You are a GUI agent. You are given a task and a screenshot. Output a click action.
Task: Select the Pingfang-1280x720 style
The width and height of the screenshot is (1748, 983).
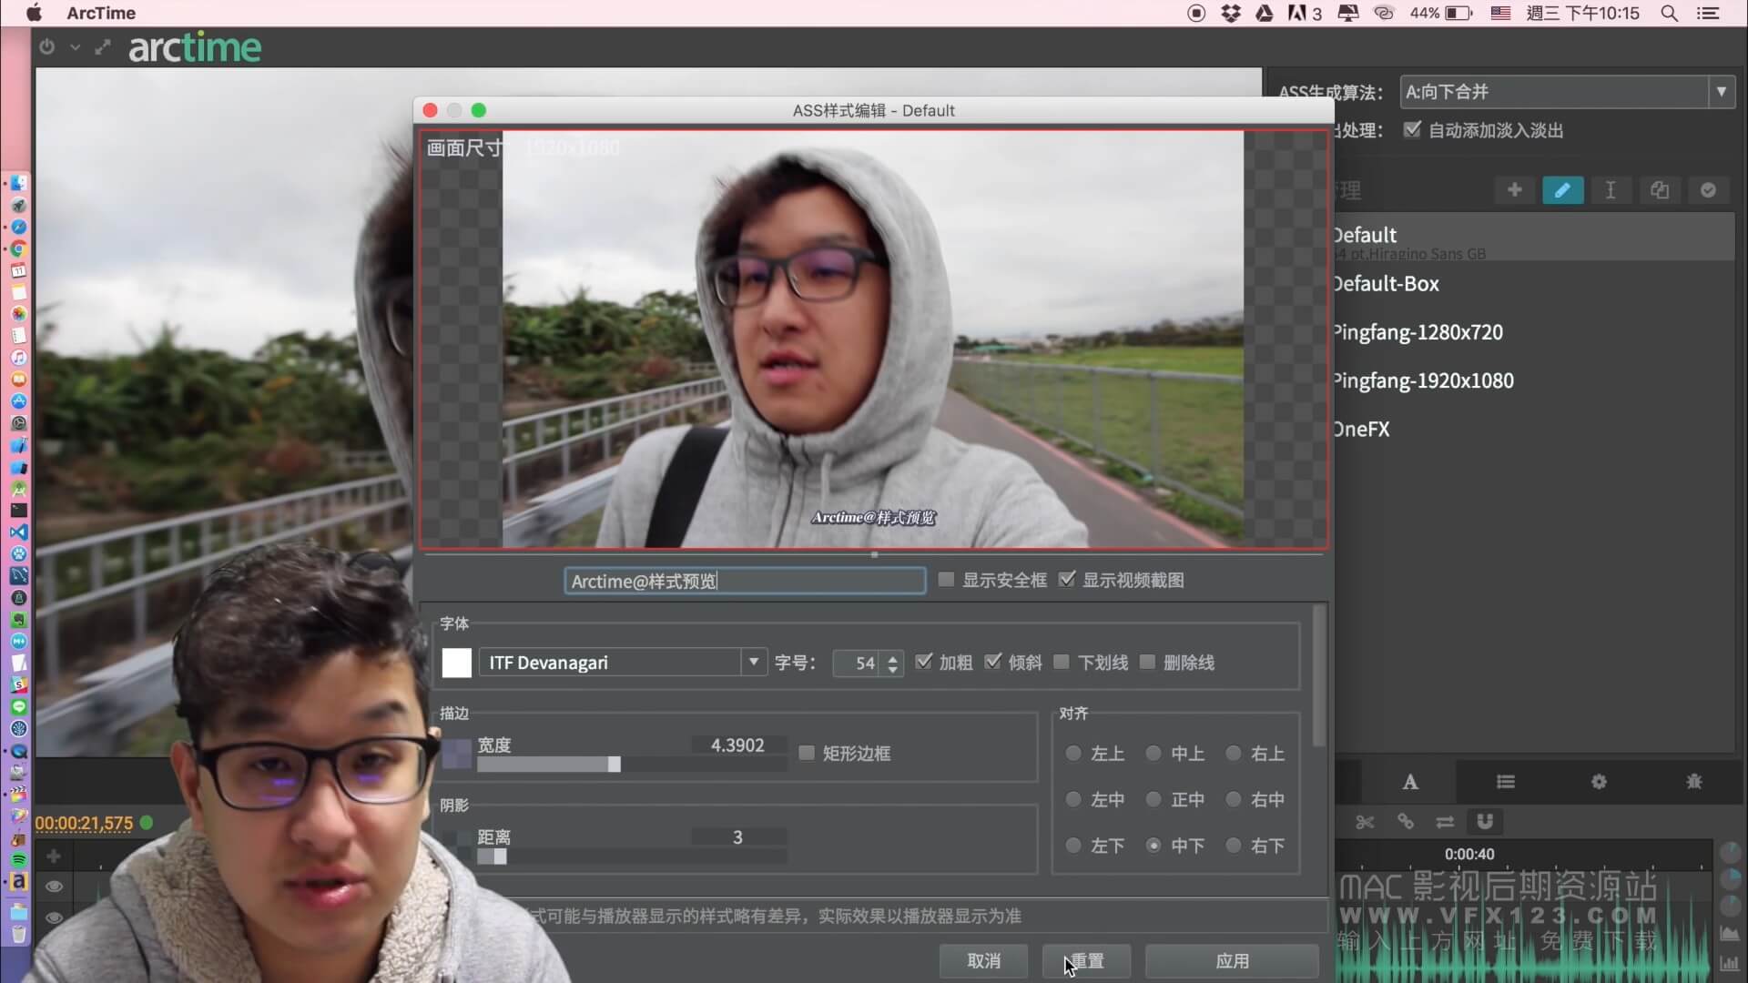[1534, 332]
